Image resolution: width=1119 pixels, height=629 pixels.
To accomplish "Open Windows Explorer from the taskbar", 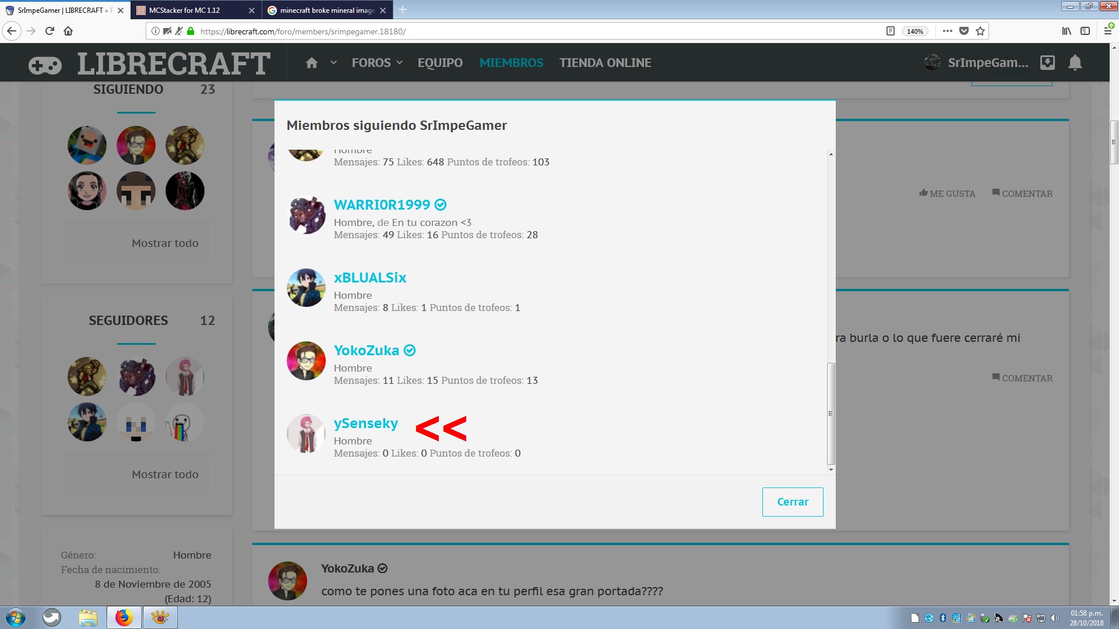I will tap(88, 617).
